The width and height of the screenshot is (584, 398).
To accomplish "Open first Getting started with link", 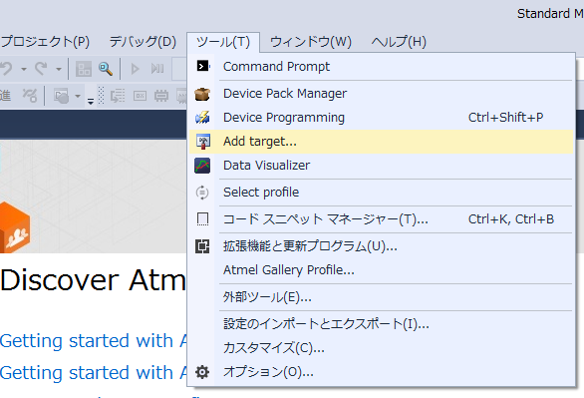I will tap(93, 340).
